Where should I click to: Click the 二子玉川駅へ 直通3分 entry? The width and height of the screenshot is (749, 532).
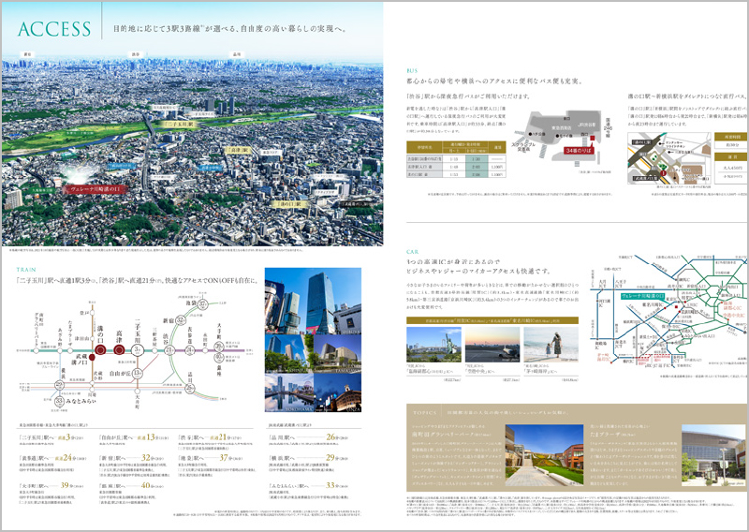coord(51,437)
